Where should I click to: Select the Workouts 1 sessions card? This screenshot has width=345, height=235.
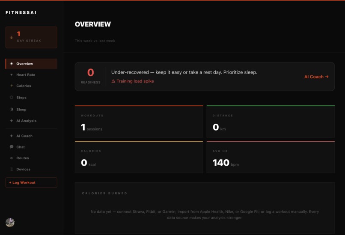pos(139,122)
